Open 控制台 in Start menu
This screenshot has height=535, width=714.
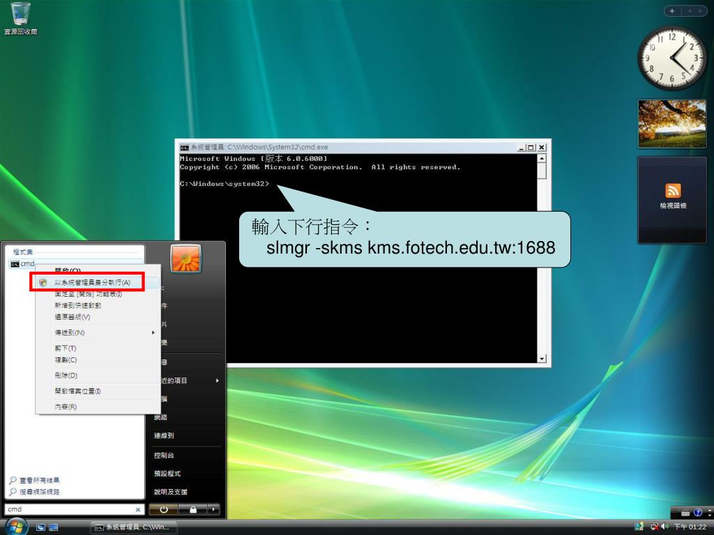(164, 456)
